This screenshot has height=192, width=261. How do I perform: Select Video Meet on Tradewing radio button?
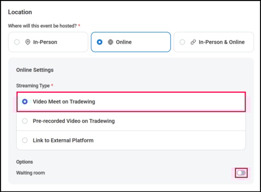coord(25,102)
